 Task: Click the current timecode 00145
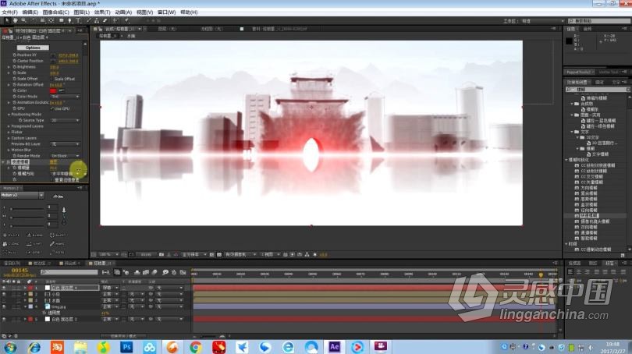(x=20, y=271)
